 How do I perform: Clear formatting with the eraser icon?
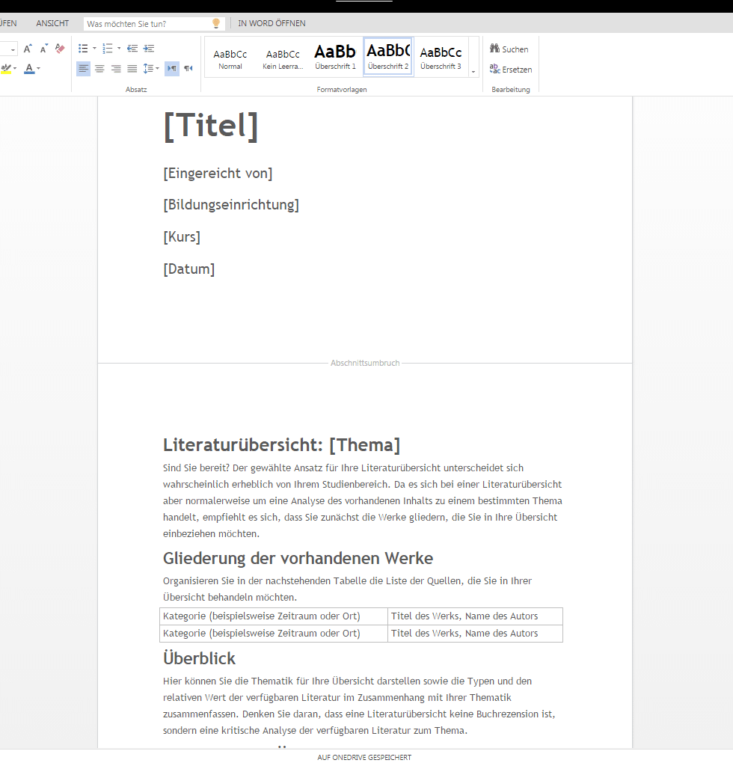click(61, 49)
